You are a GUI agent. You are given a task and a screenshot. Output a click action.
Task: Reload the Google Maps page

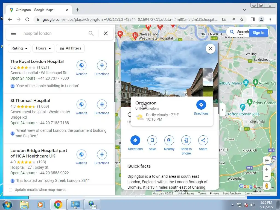27,19
